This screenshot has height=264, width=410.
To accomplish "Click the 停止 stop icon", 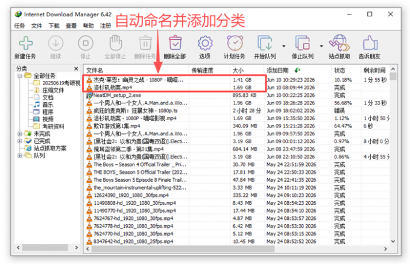I will [86, 43].
